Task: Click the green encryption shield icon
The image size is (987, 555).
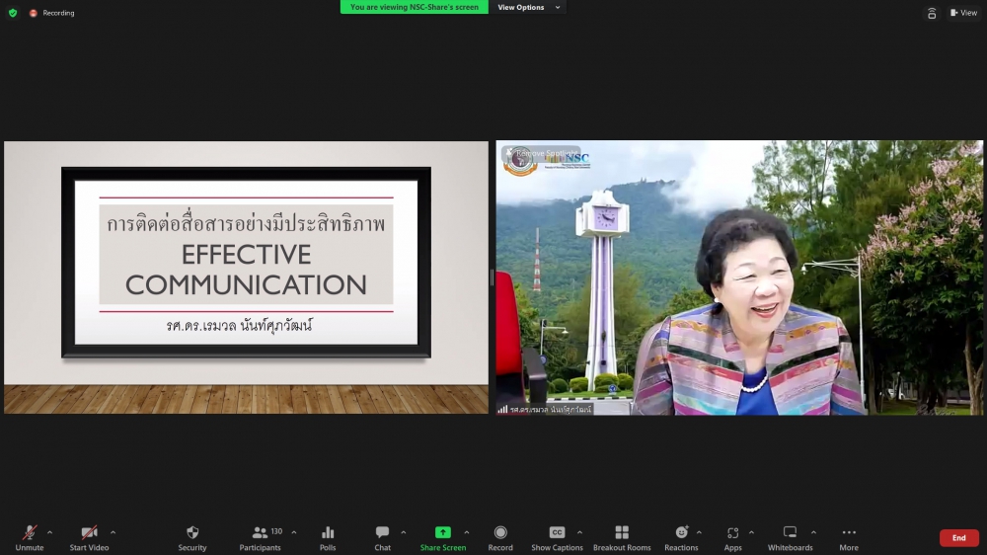Action: [13, 13]
